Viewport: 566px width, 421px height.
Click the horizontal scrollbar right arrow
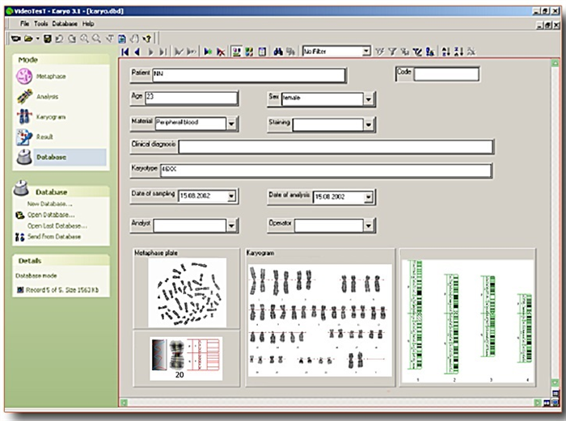[537, 402]
